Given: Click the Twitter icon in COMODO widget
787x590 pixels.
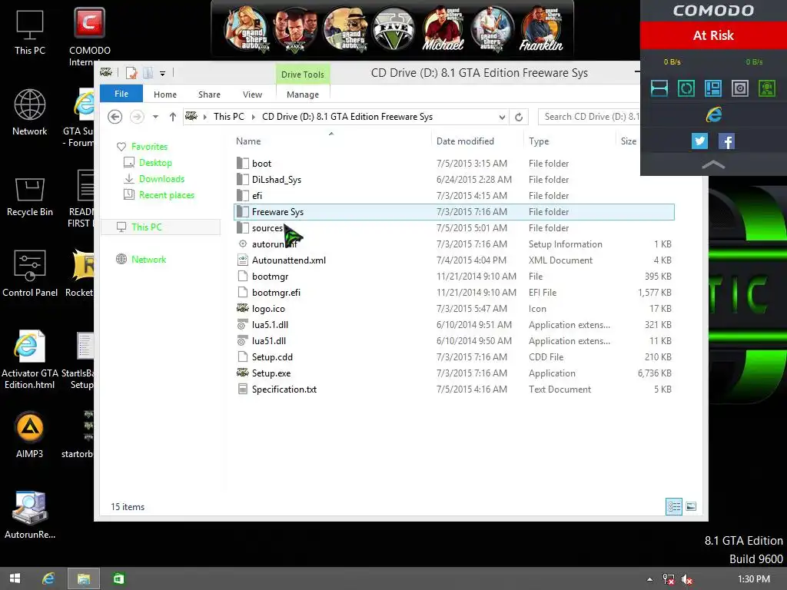Looking at the screenshot, I should click(x=699, y=141).
